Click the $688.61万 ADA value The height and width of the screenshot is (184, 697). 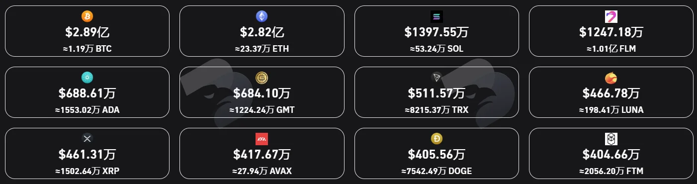87,93
